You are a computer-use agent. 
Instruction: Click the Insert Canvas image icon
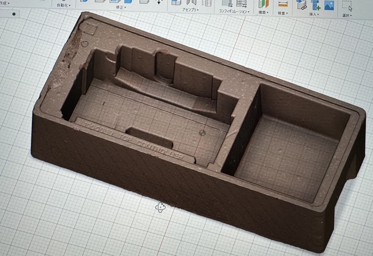329,5
